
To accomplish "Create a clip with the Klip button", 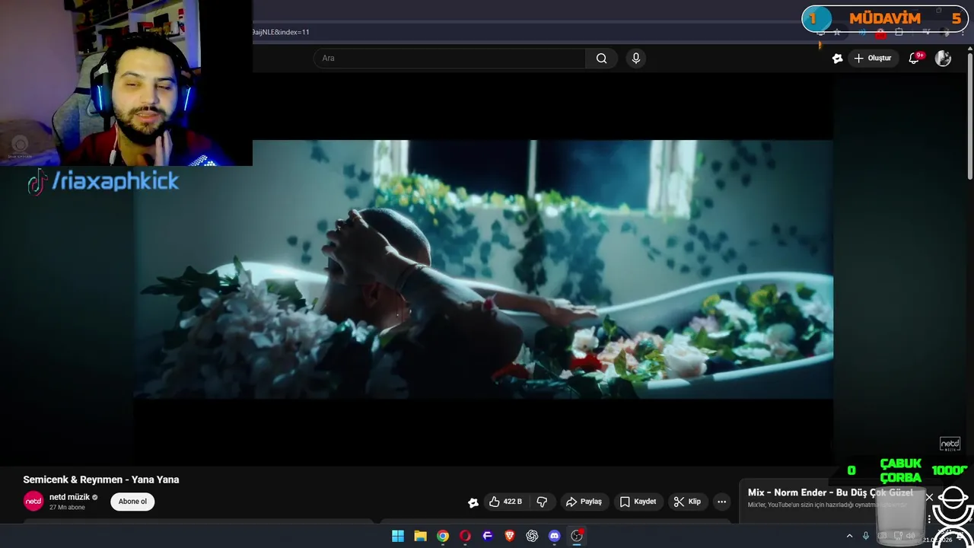I will [x=687, y=502].
